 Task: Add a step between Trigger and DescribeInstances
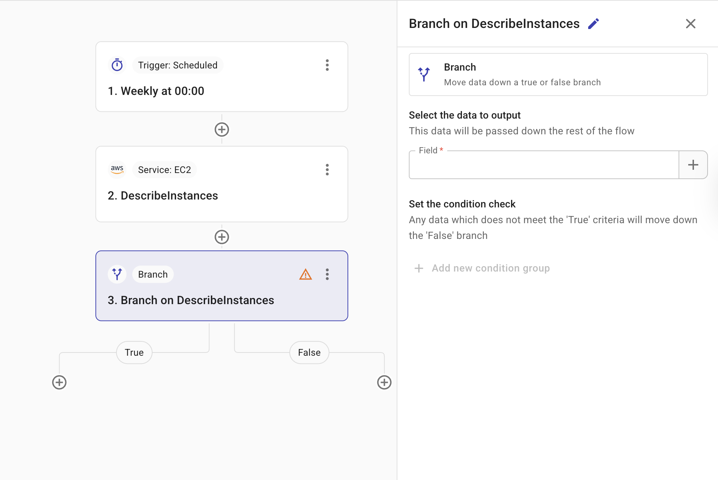pyautogui.click(x=222, y=129)
